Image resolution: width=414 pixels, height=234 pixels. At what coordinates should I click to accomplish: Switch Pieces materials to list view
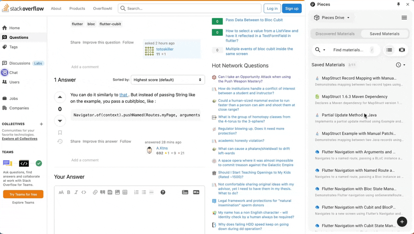pyautogui.click(x=389, y=50)
